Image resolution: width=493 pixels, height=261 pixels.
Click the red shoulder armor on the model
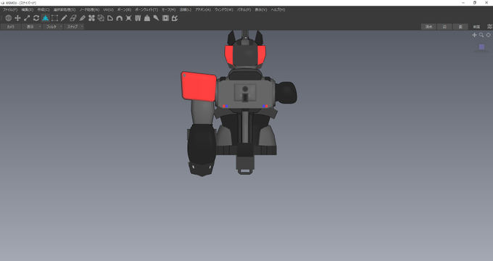coord(199,87)
